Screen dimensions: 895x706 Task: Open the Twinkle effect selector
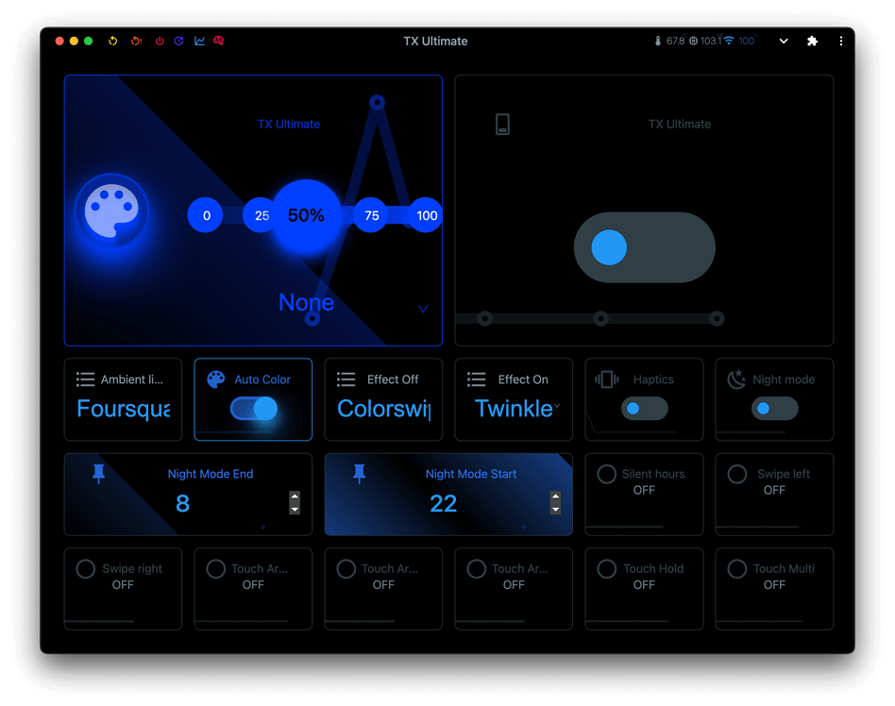click(x=514, y=408)
